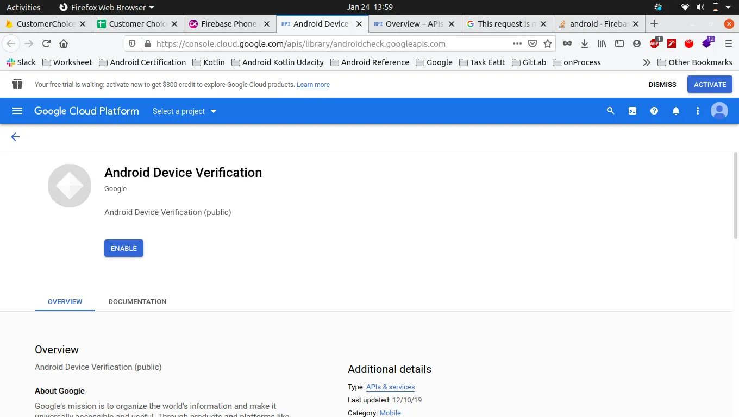Screen dimensions: 739x417
Task: Open the Android Kotlin Udacity bookmark folder
Action: (277, 62)
